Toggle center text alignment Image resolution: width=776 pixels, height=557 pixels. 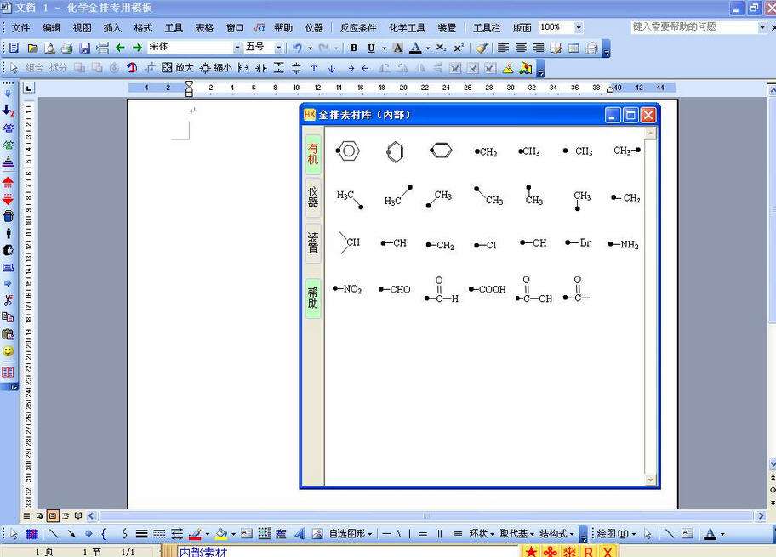[521, 48]
